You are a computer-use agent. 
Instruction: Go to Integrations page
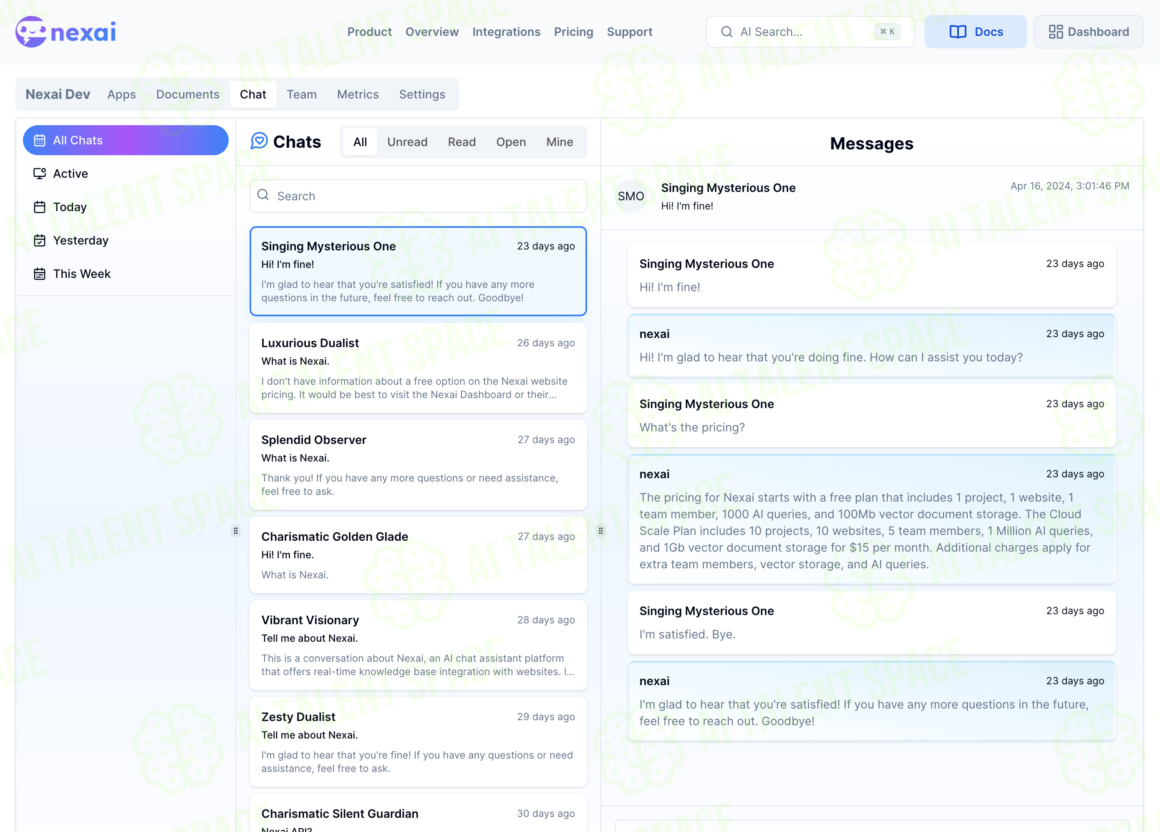tap(506, 32)
